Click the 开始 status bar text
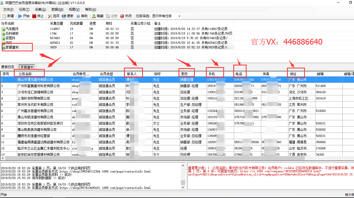Screen dimensions: 354x198 [4, 194]
